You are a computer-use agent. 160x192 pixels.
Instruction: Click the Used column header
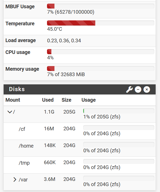click(x=48, y=100)
